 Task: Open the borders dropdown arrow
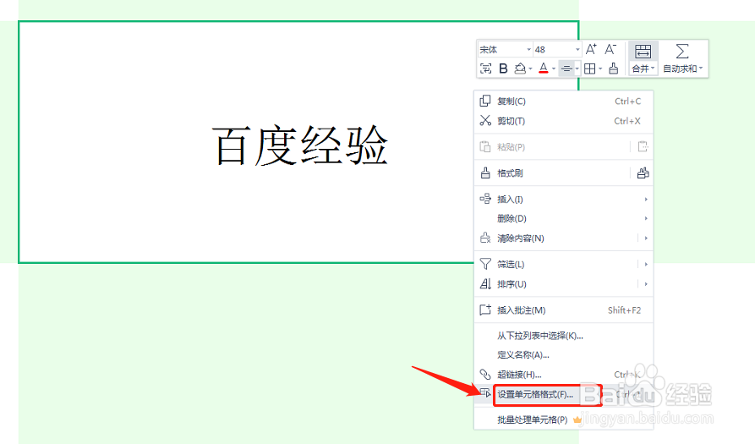pos(600,69)
